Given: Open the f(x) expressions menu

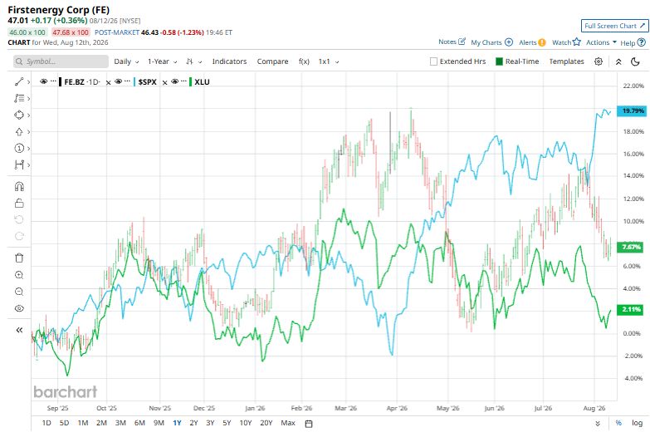Looking at the screenshot, I should coord(304,61).
